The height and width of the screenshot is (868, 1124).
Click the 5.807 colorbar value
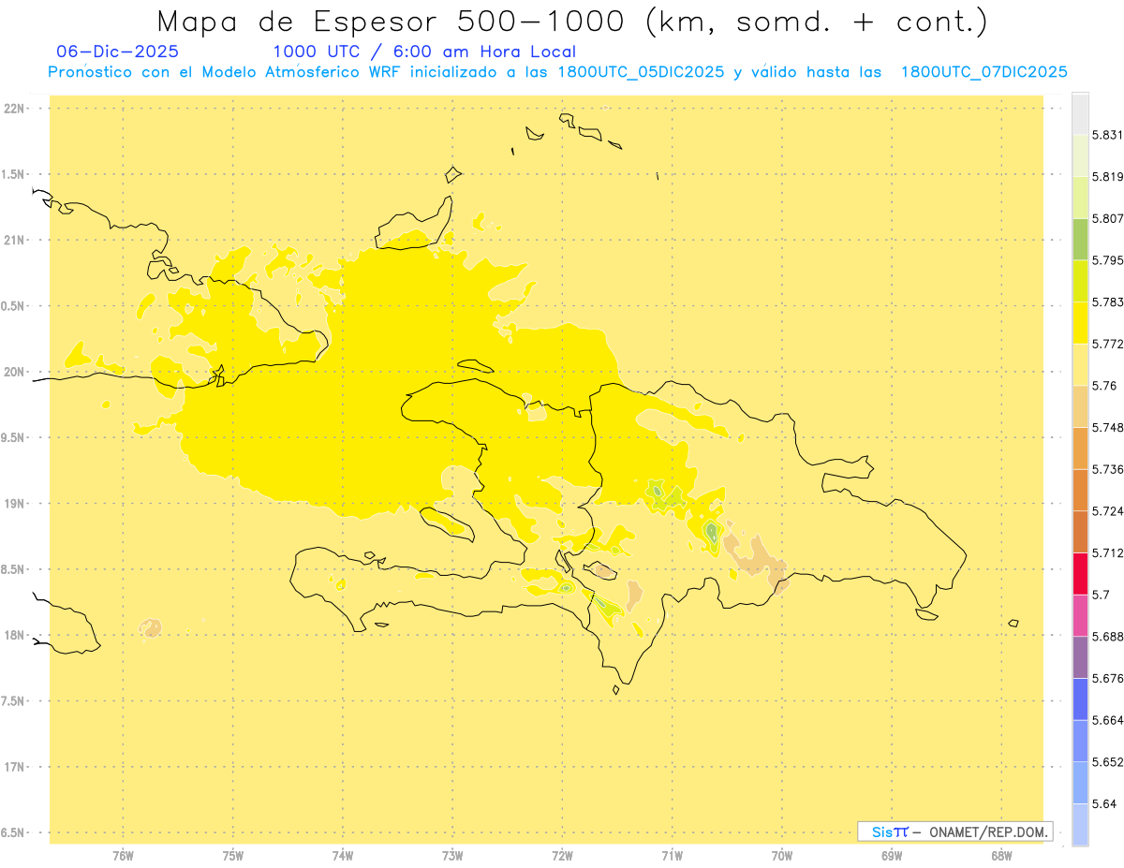[1108, 218]
